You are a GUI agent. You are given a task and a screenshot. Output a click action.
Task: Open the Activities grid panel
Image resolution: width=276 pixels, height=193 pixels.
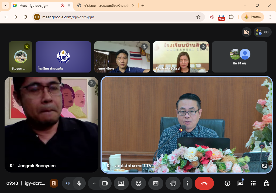[x=253, y=183]
